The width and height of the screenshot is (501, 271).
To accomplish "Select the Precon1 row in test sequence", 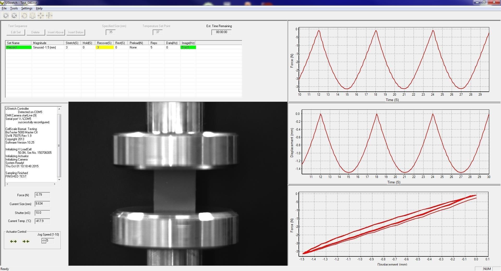I will [18, 47].
